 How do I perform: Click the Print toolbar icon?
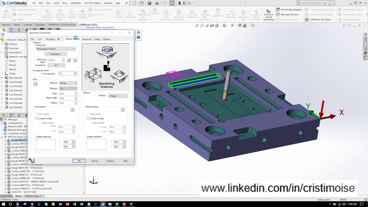tap(157, 3)
